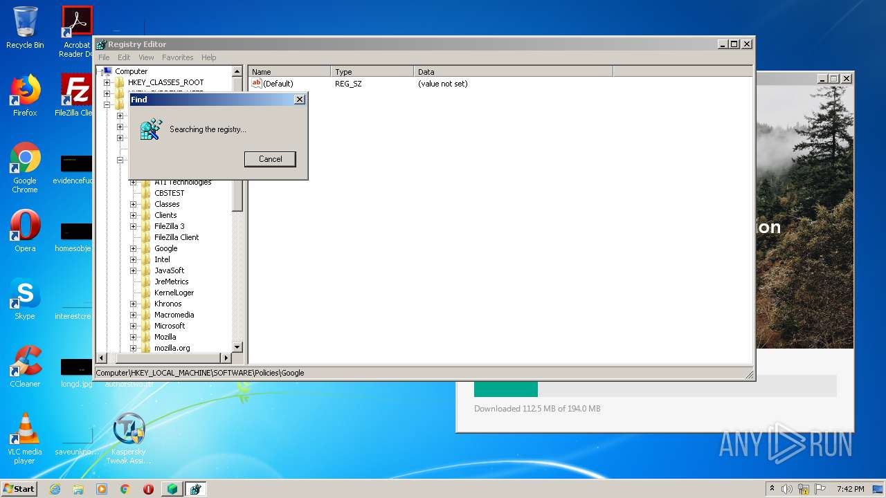Expand the FileZilla 3 registry key
This screenshot has height=498, width=886.
133,226
